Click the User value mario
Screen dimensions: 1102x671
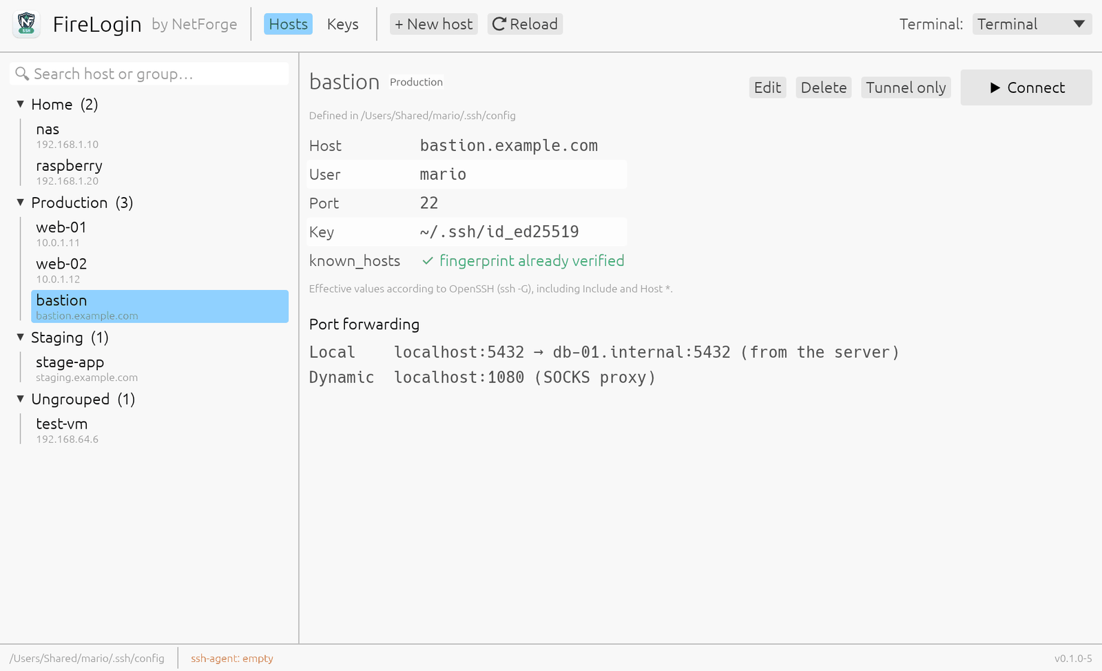443,174
